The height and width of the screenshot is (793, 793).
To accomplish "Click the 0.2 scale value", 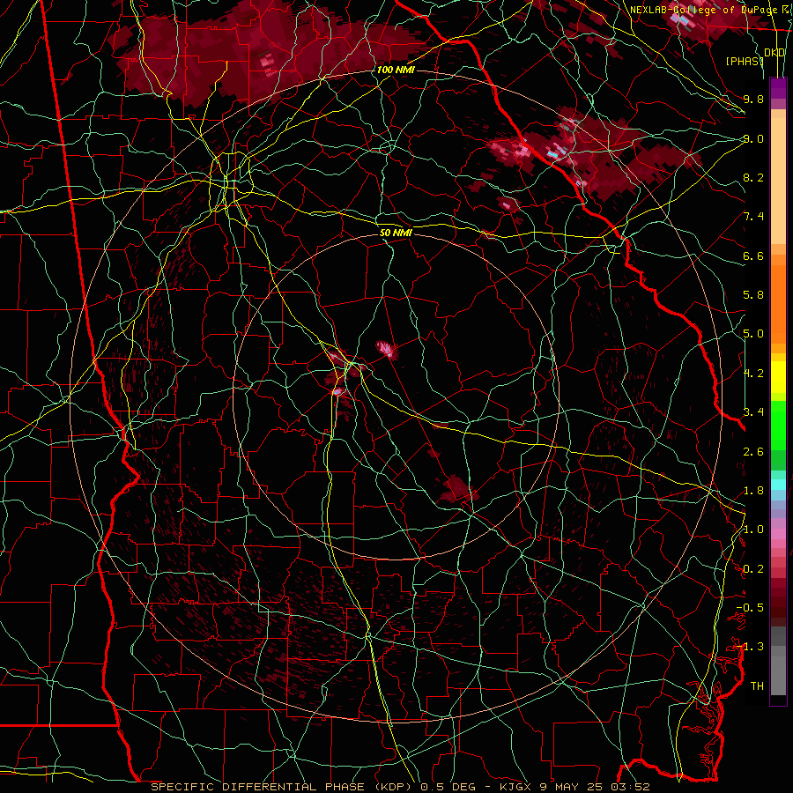I will point(753,569).
